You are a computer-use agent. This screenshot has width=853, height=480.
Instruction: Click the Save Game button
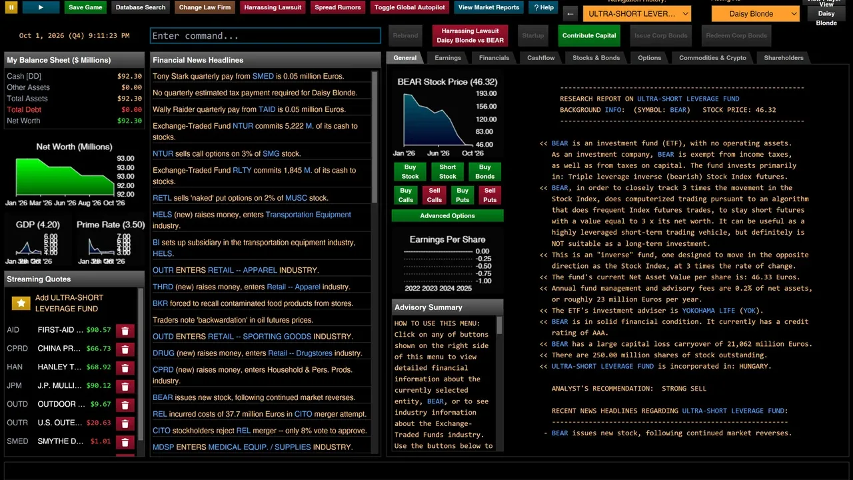85,7
